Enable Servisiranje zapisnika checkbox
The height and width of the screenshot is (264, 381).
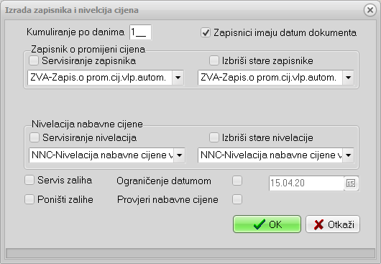[x=34, y=60]
